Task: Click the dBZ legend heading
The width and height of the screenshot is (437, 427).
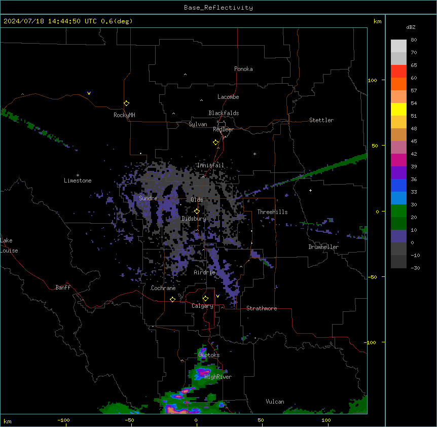Action: (x=411, y=27)
